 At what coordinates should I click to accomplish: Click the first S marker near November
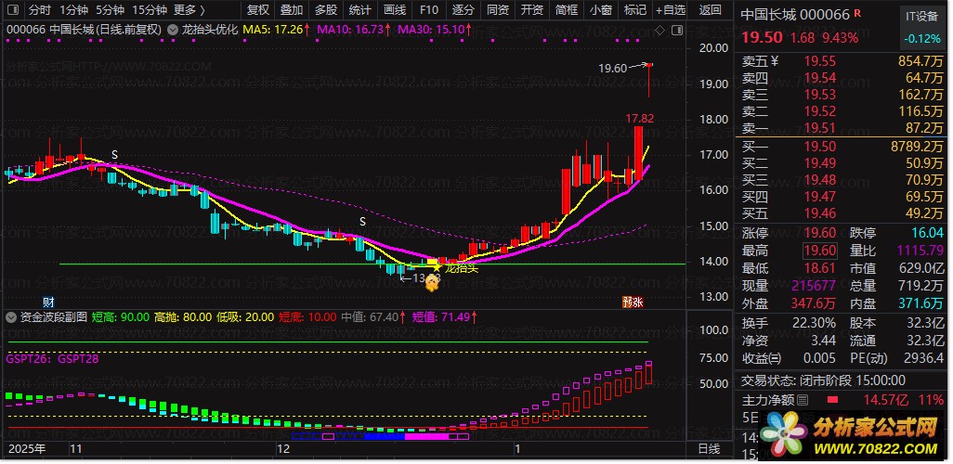(x=114, y=155)
